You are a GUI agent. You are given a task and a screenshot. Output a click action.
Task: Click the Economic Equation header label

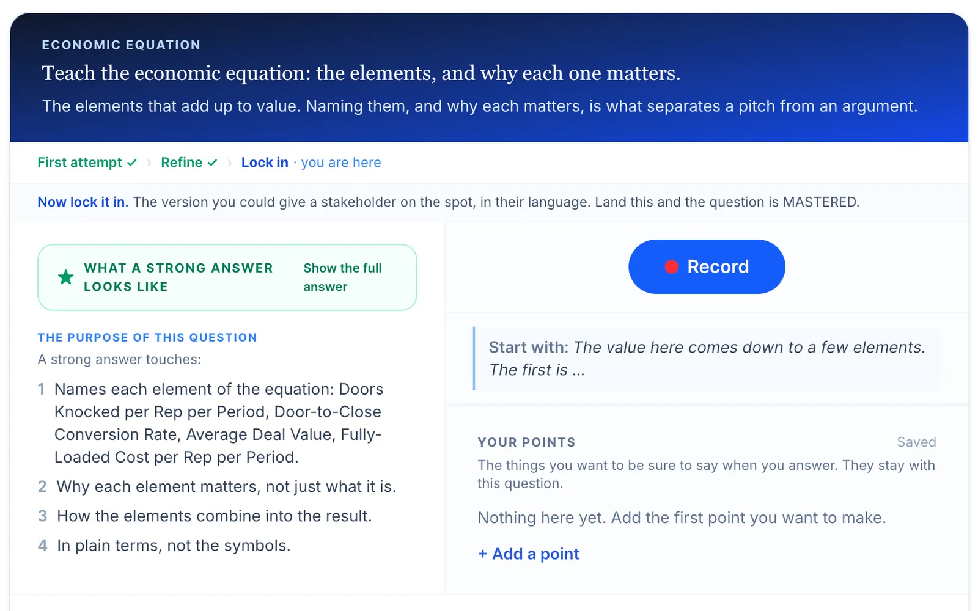(121, 45)
